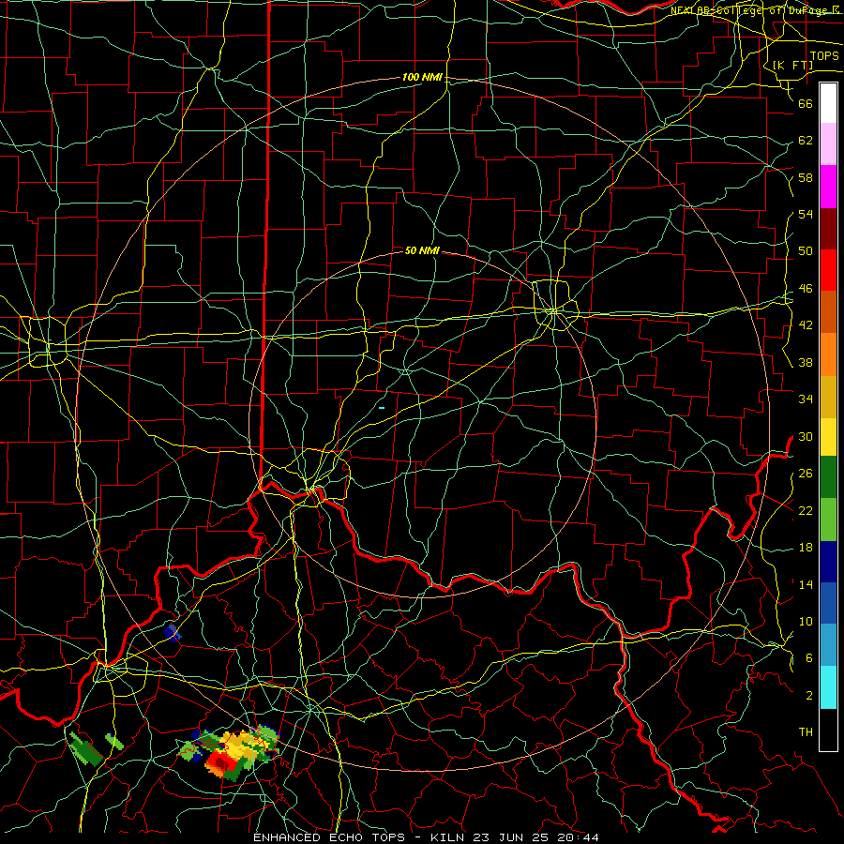This screenshot has width=844, height=844.
Task: Click the navy blue legend swatch
Action: tap(828, 562)
